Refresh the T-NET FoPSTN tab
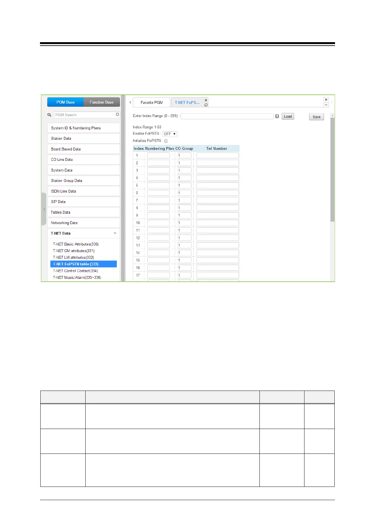Viewport: 375px width, 530px height. click(x=206, y=105)
